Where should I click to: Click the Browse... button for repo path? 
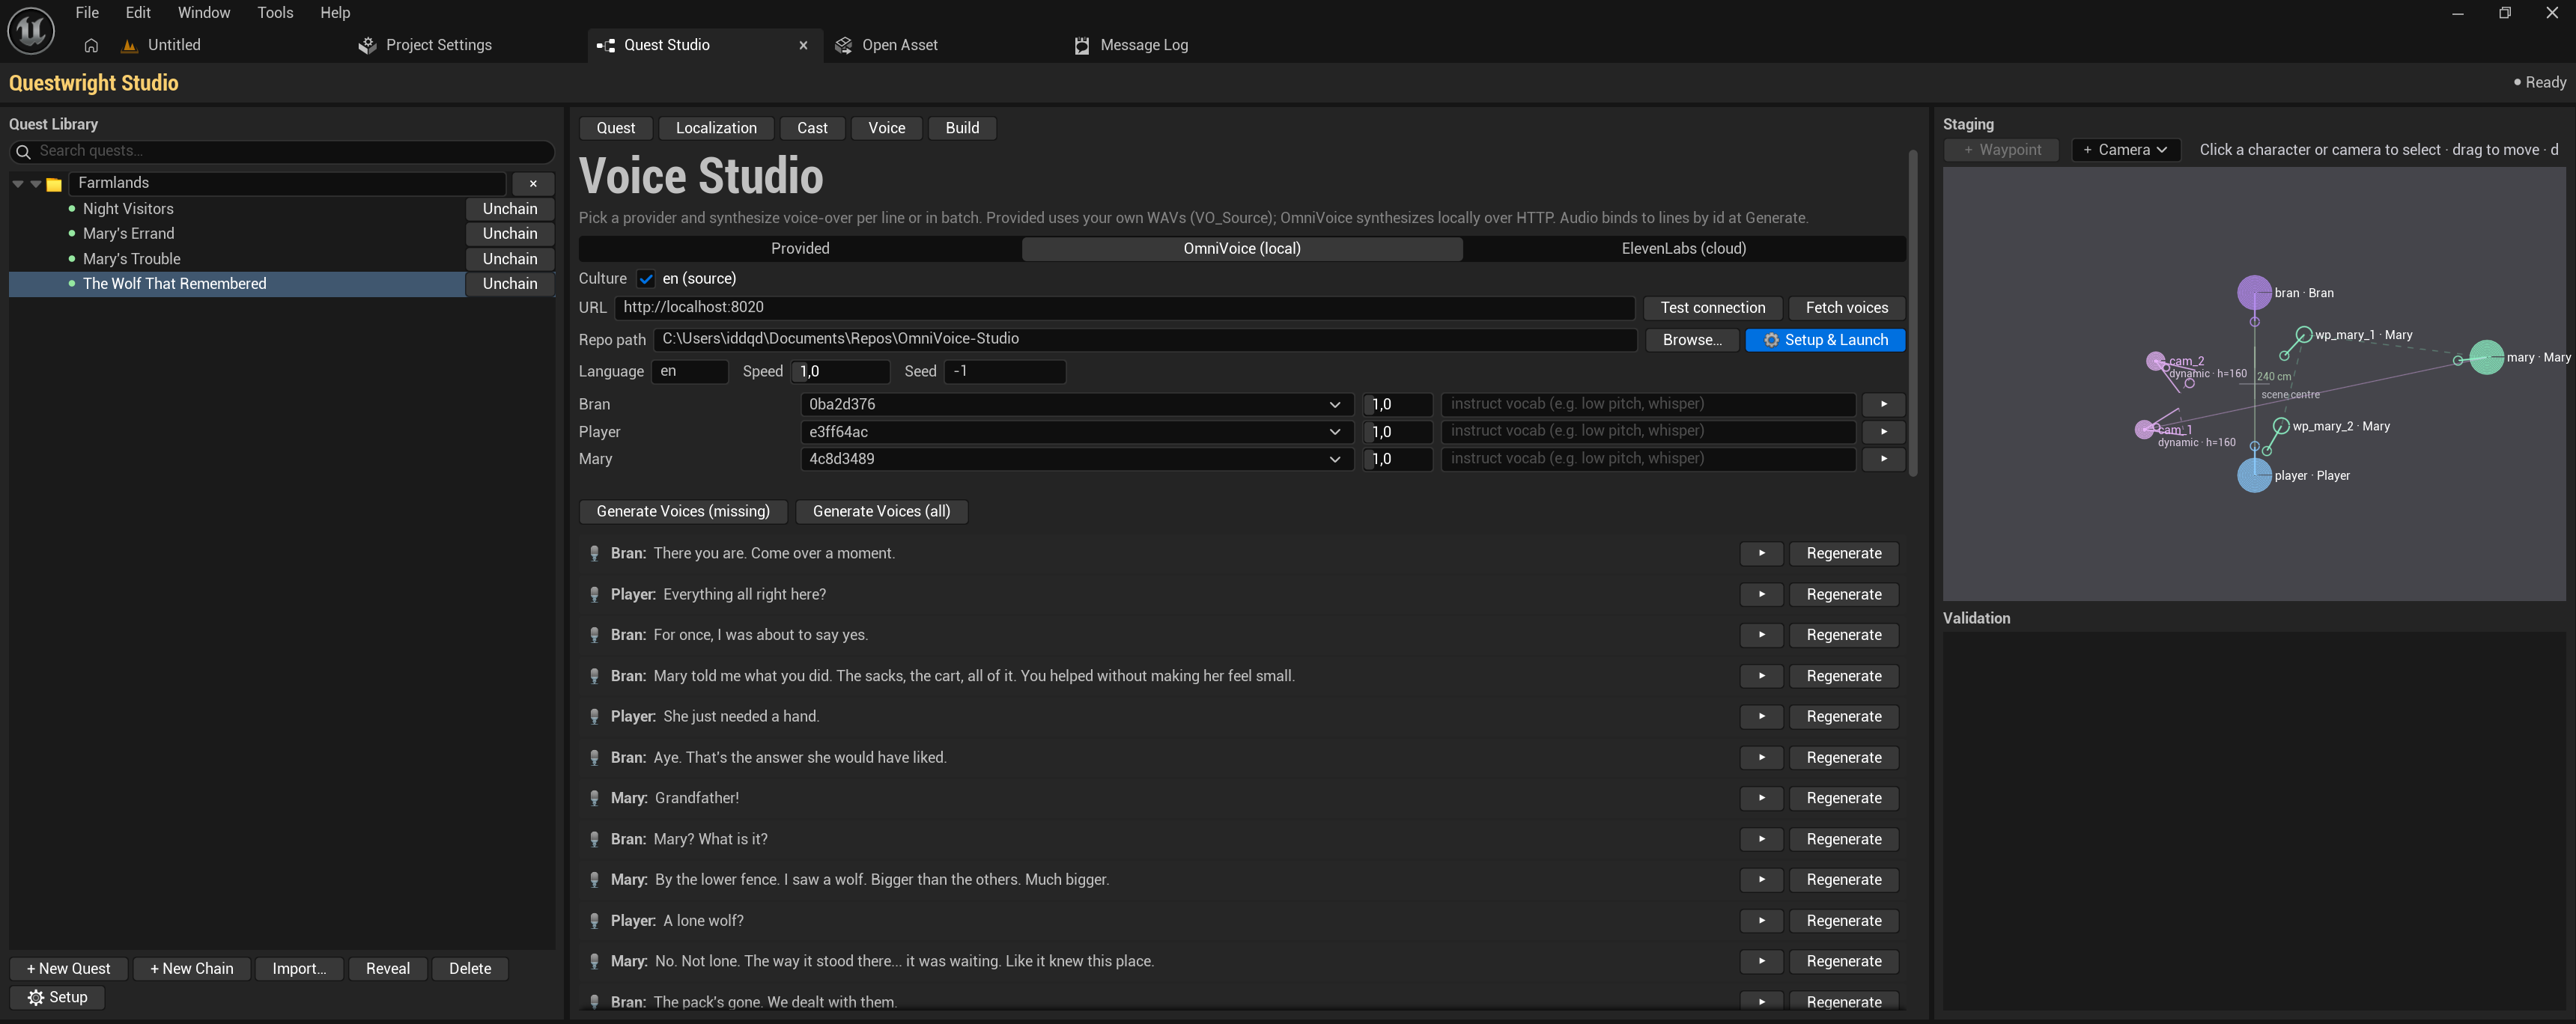pos(1692,340)
